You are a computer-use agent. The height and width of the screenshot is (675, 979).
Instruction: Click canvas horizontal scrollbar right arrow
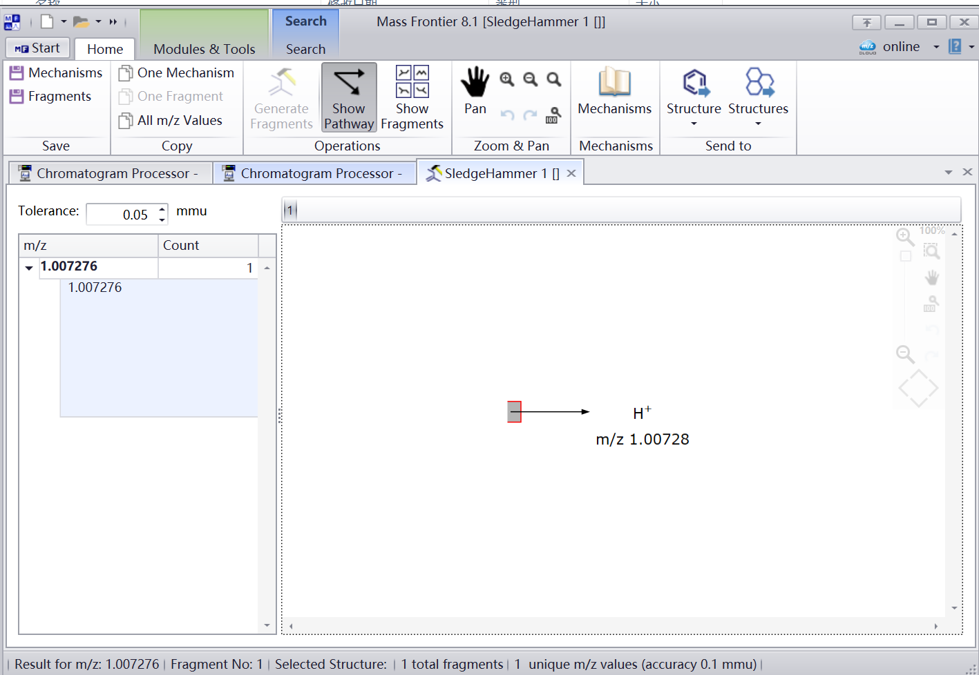[x=935, y=626]
